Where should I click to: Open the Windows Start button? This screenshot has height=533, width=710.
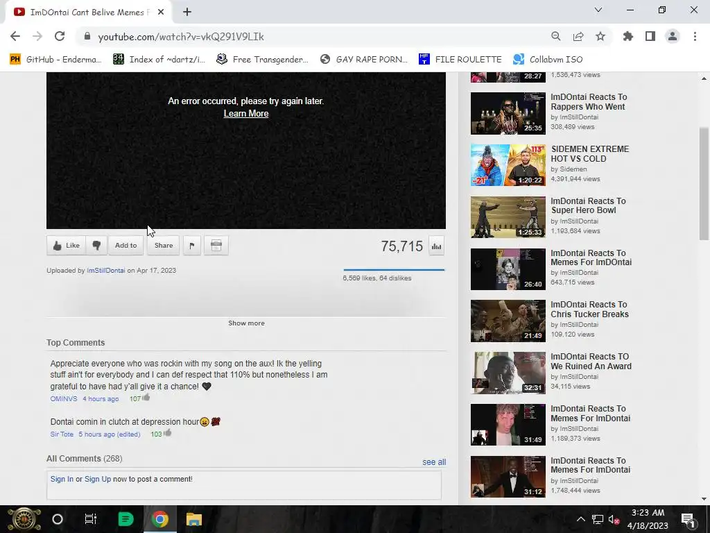(x=24, y=519)
